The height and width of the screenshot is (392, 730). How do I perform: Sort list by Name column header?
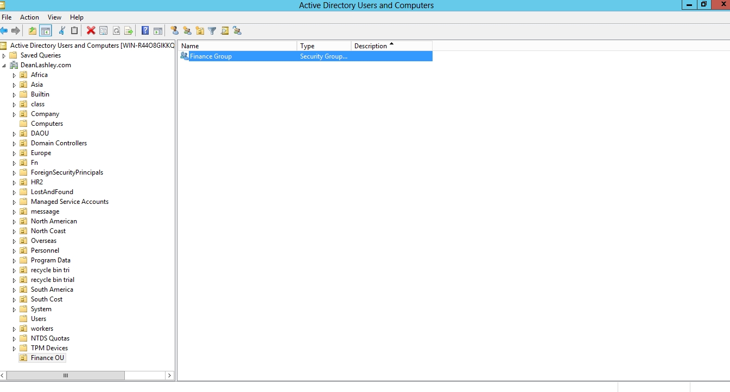point(237,46)
